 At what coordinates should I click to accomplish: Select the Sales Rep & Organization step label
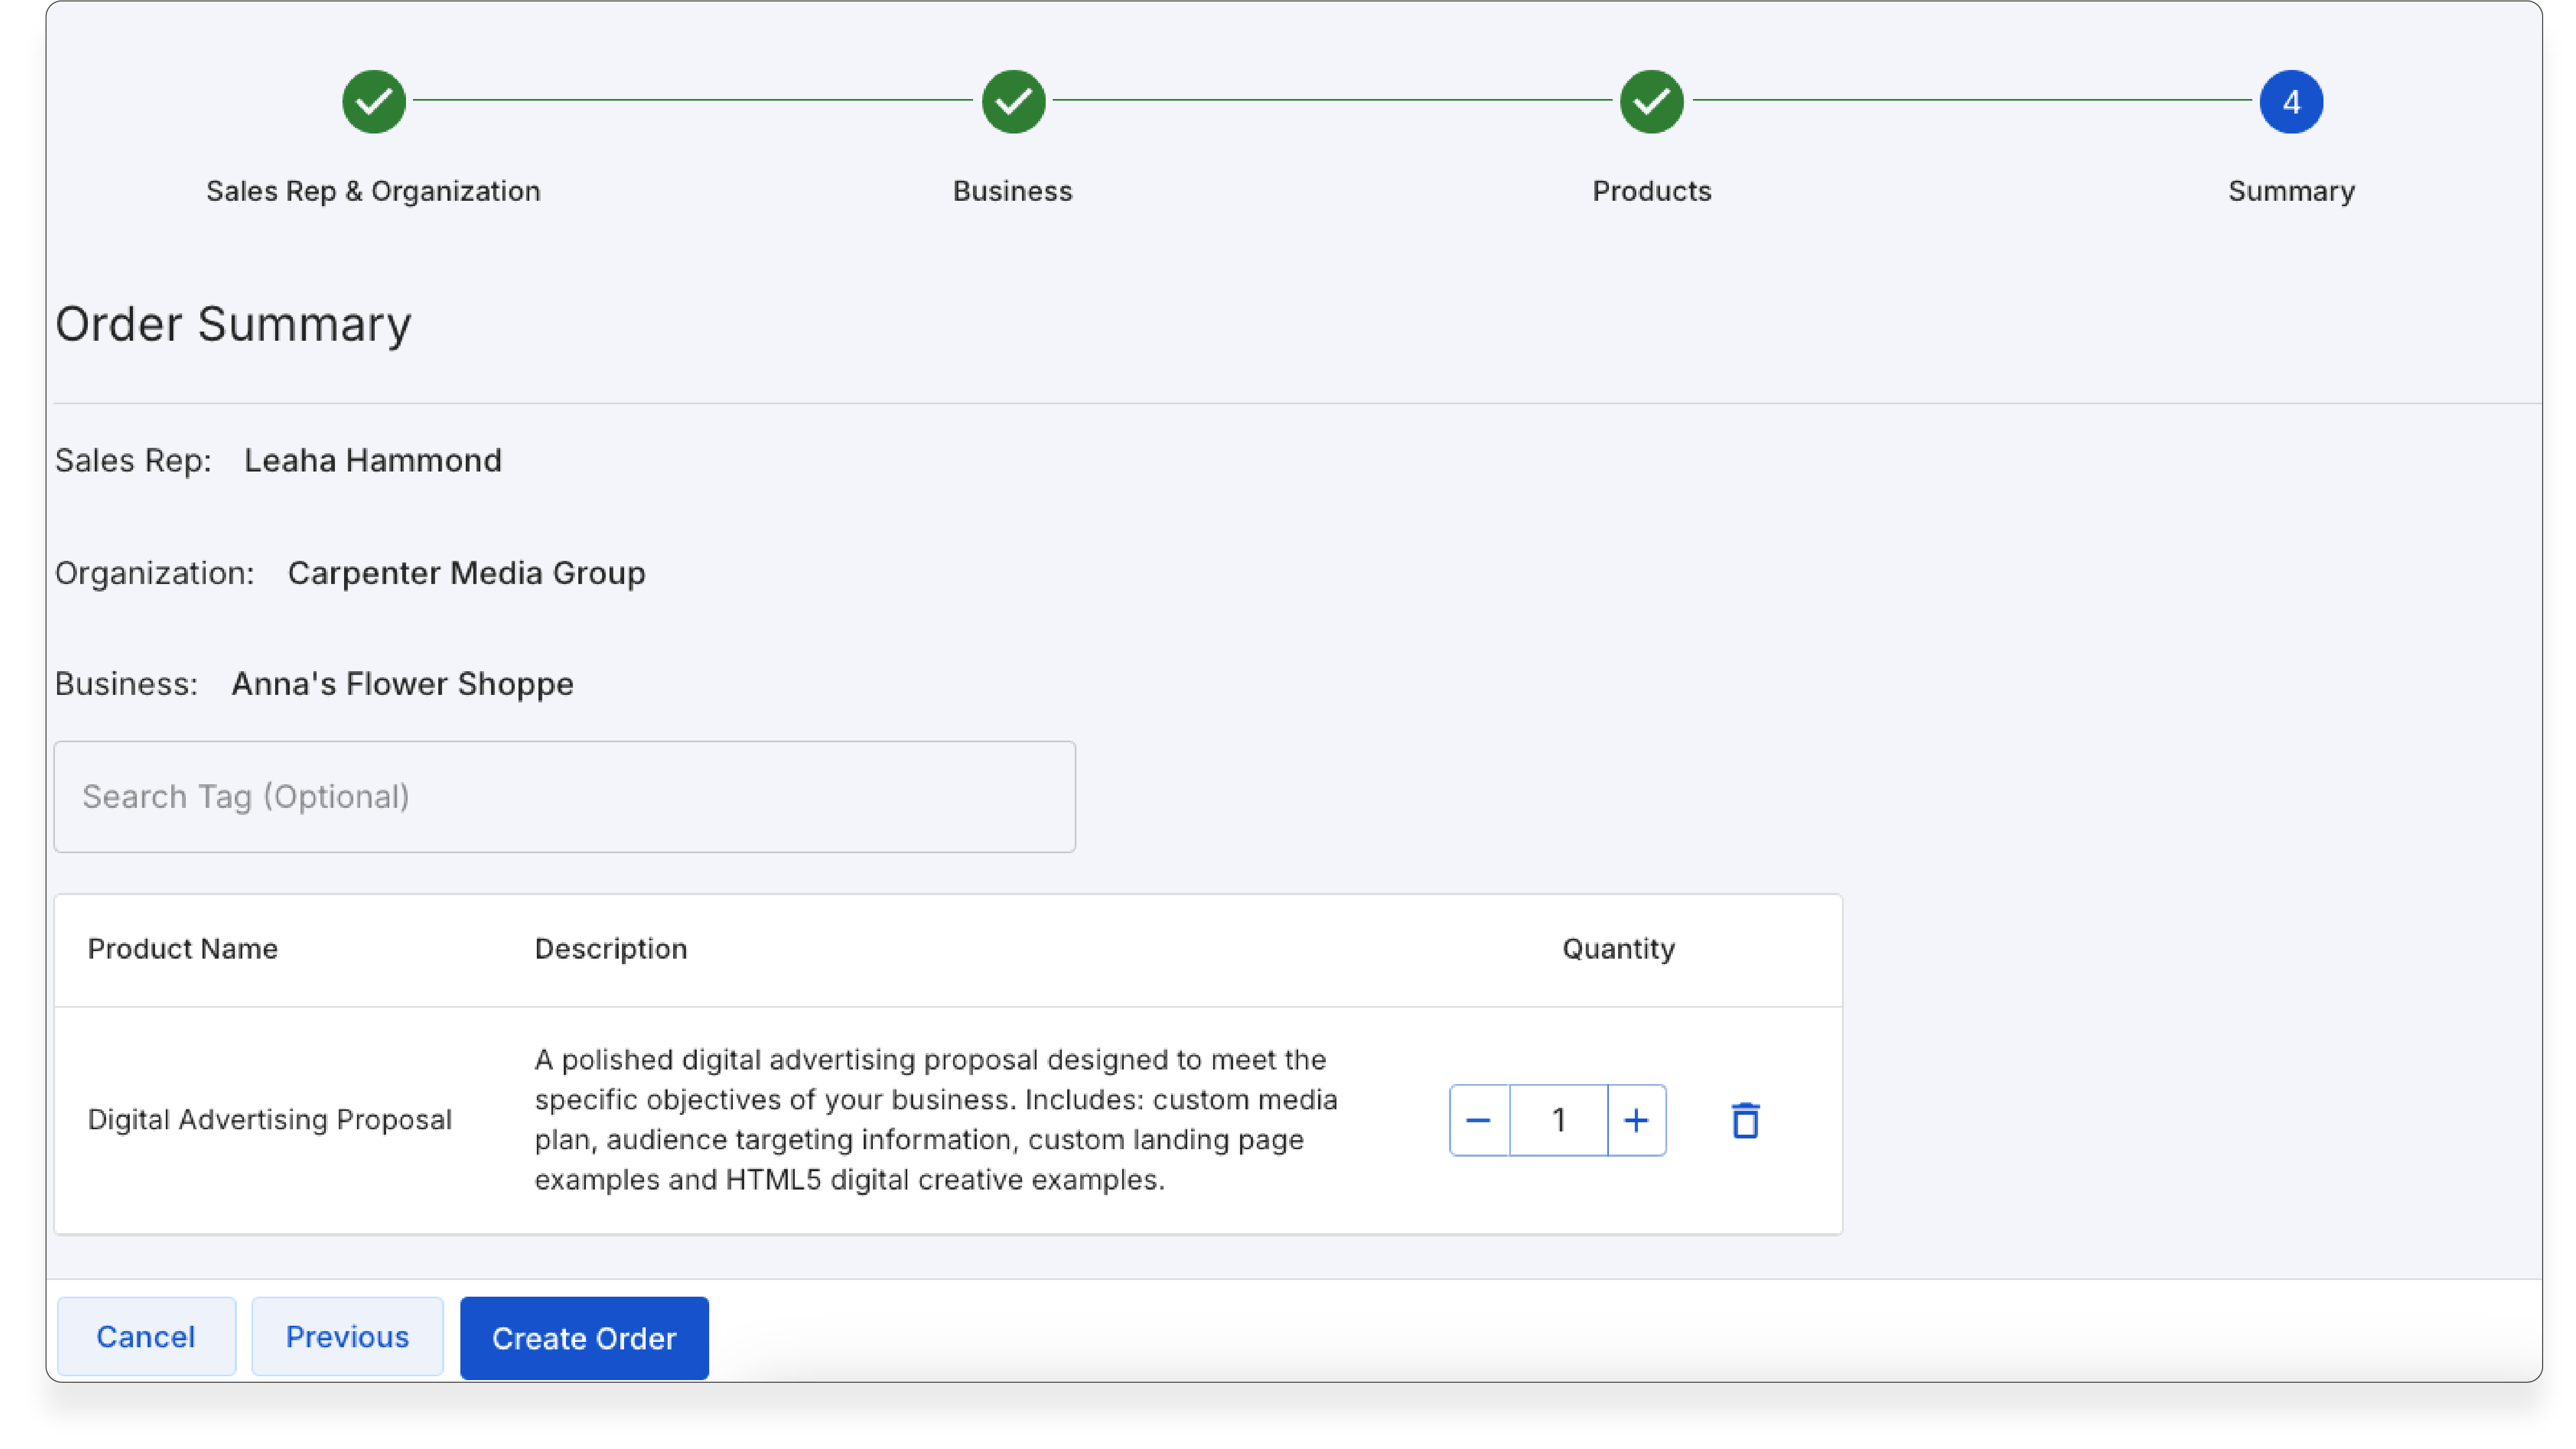[x=373, y=191]
